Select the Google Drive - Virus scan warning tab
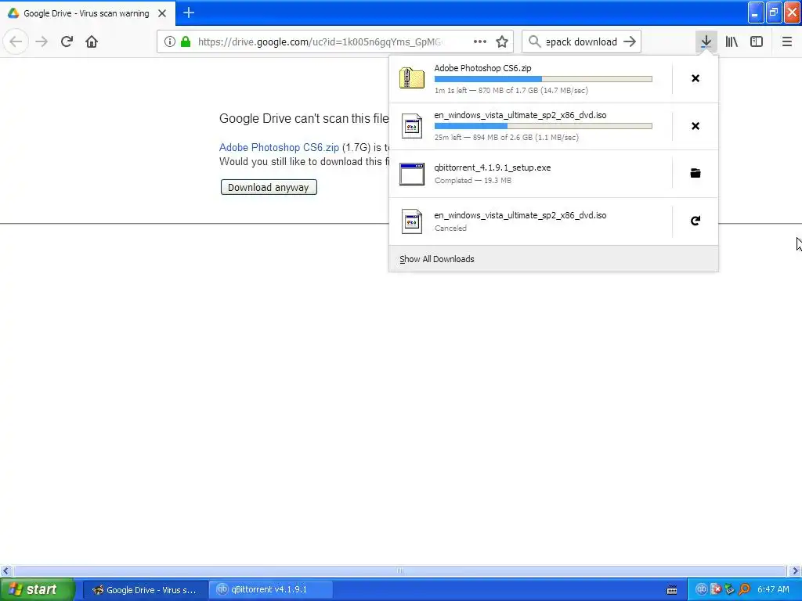The height and width of the screenshot is (601, 802). pyautogui.click(x=88, y=13)
